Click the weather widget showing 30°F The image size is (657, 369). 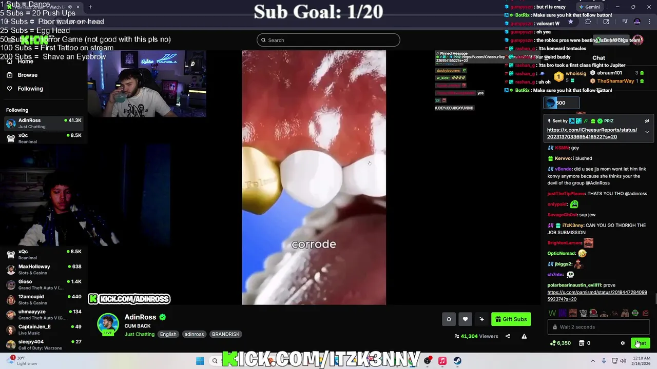coord(21,361)
